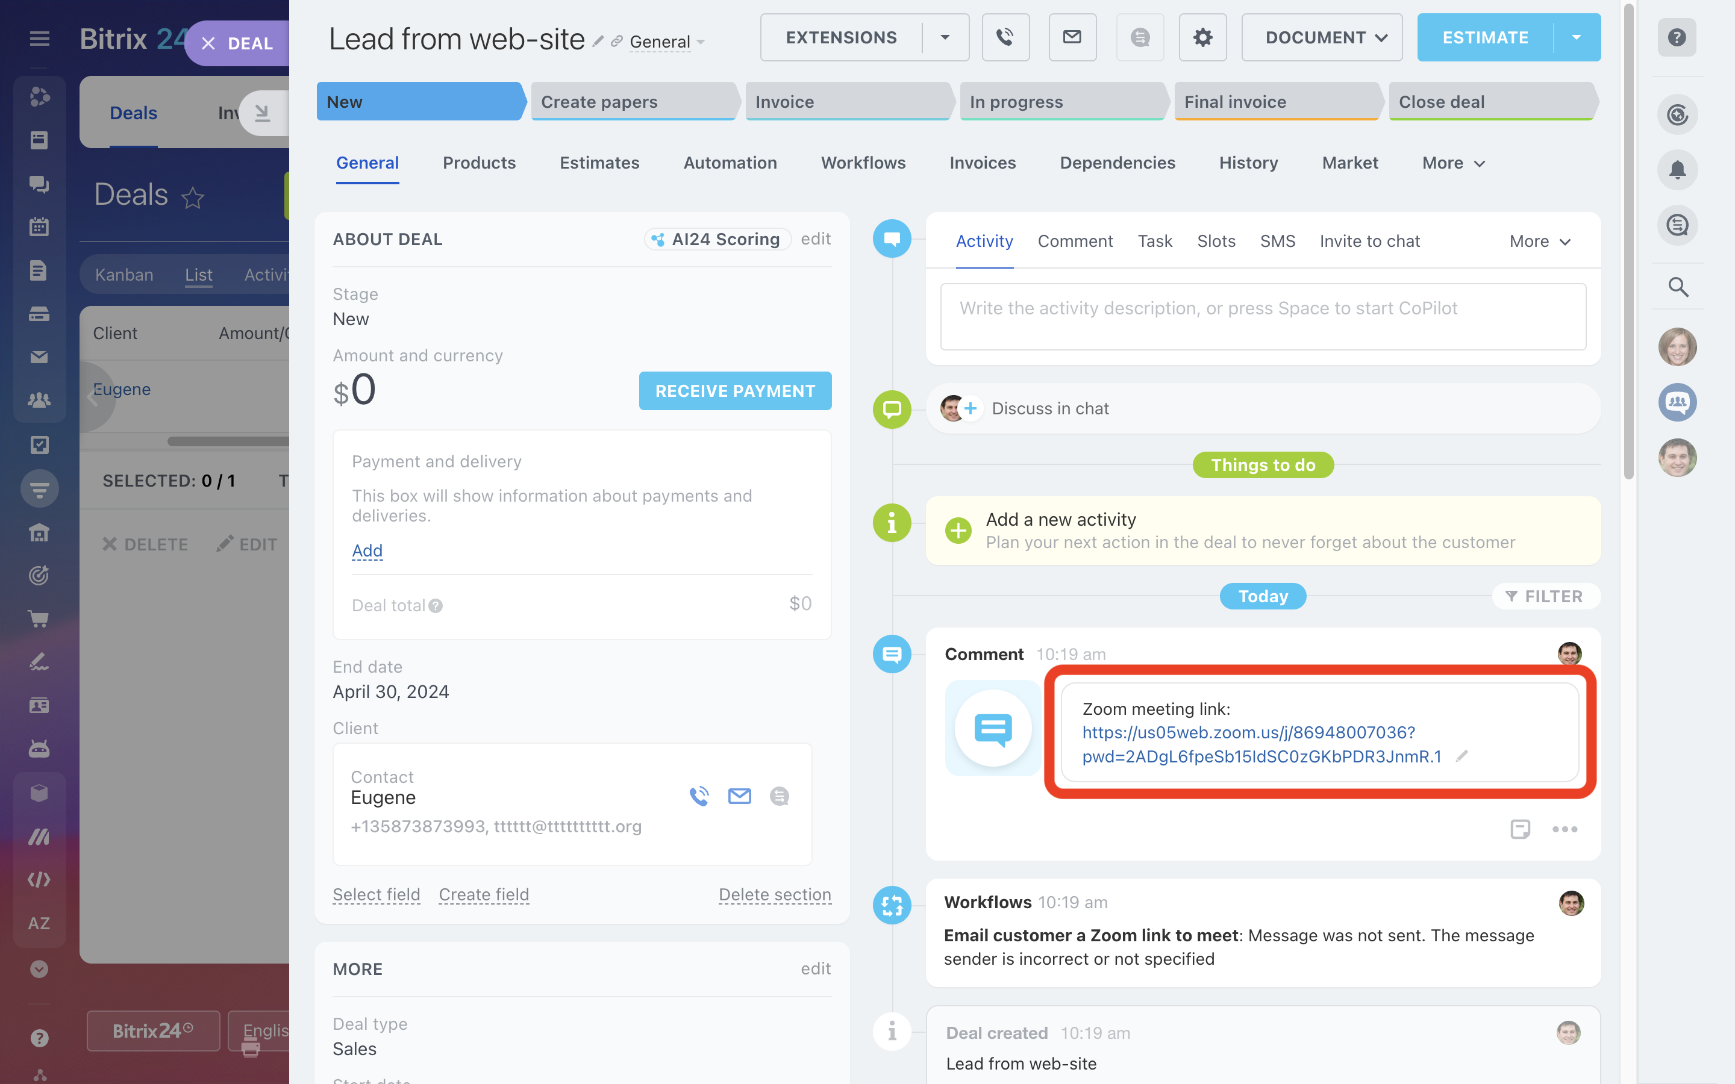The height and width of the screenshot is (1084, 1735).
Task: Switch to the Products tab
Action: [479, 163]
